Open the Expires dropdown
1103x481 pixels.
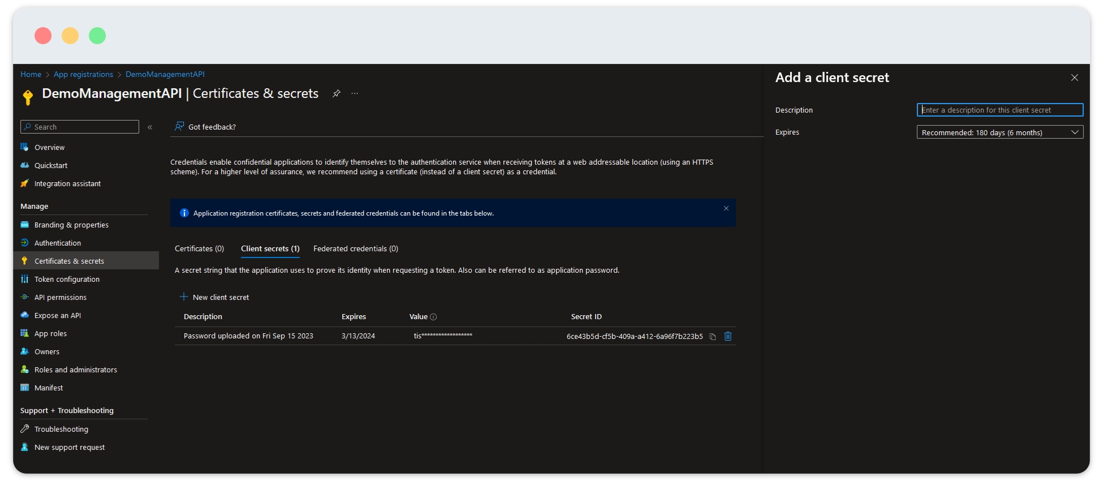click(x=1000, y=132)
